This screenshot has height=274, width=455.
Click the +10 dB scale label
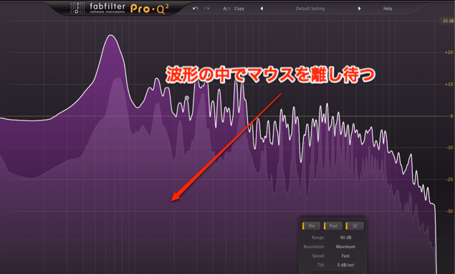pyautogui.click(x=449, y=84)
